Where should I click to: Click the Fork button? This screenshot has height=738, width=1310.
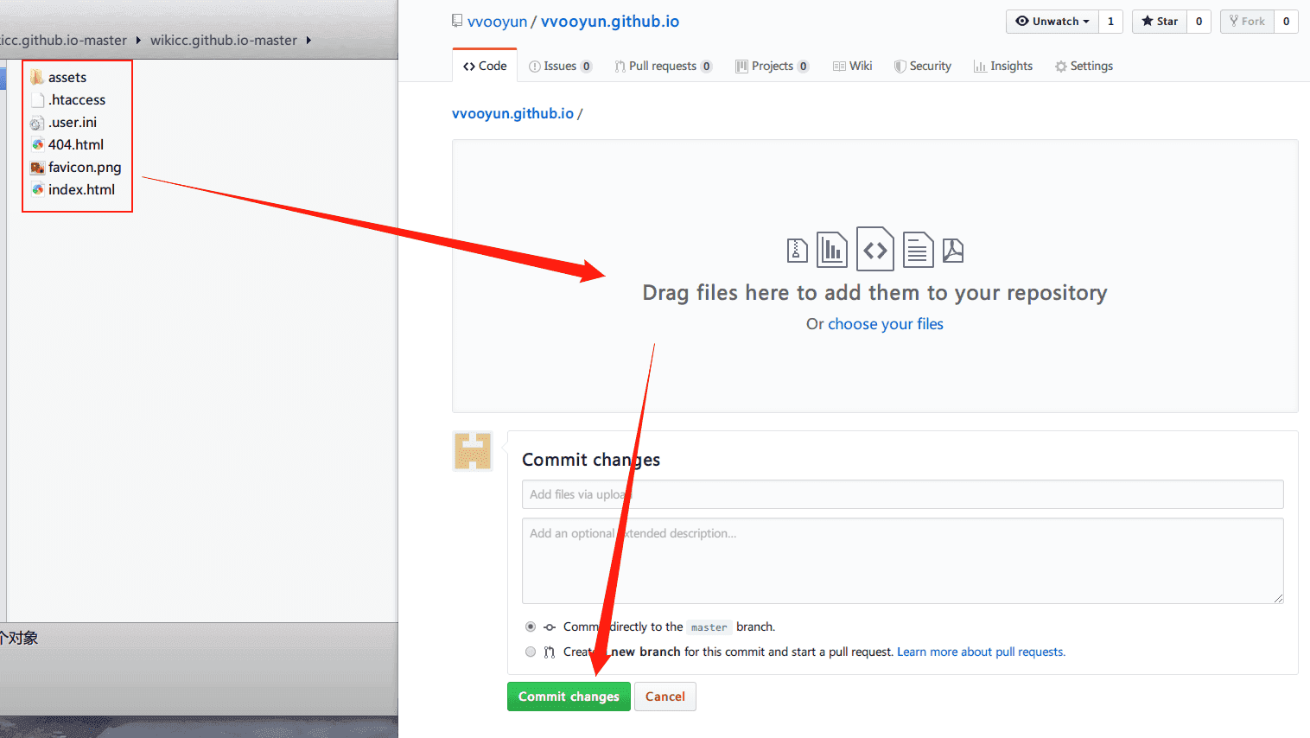pos(1247,22)
